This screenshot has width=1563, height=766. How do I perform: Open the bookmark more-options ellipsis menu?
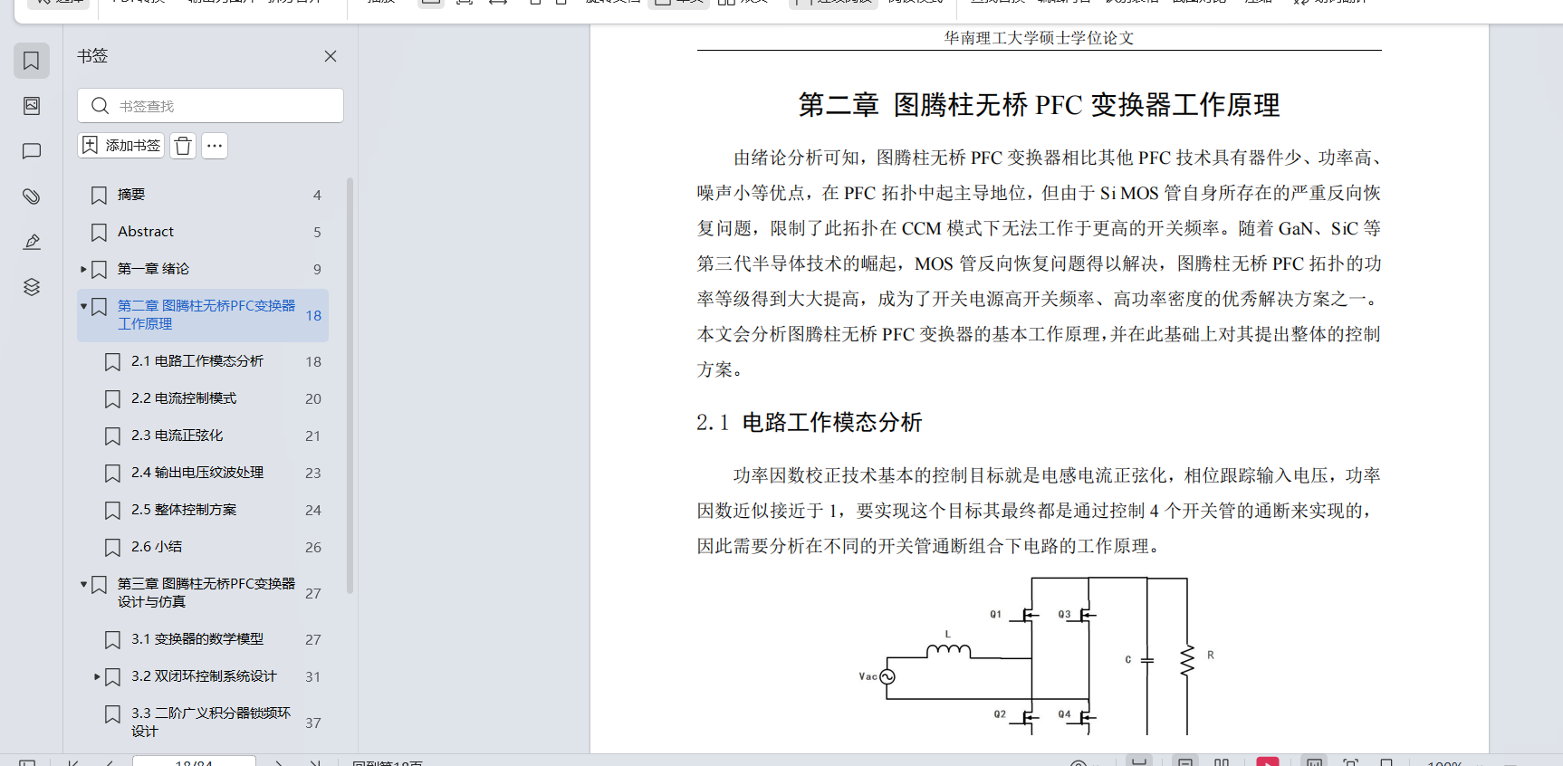point(215,146)
